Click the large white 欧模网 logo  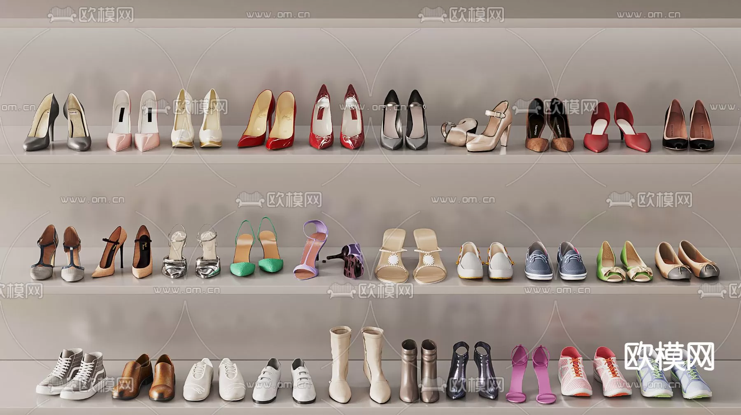click(669, 357)
